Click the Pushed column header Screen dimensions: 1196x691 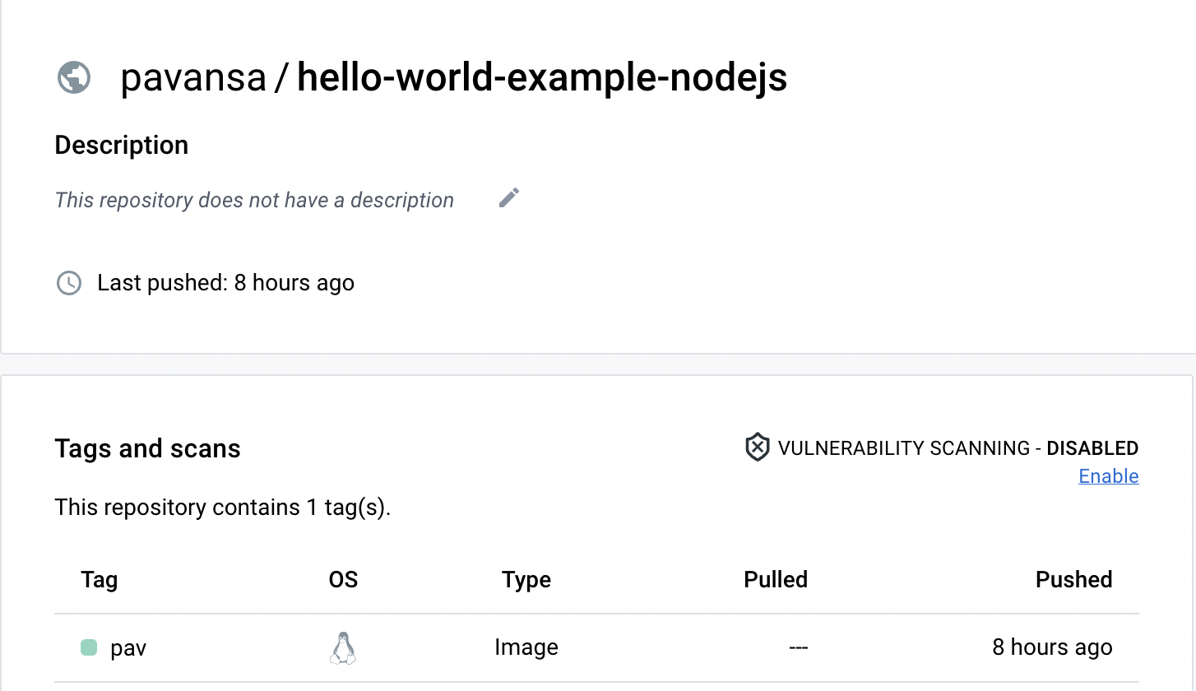[x=1074, y=579]
